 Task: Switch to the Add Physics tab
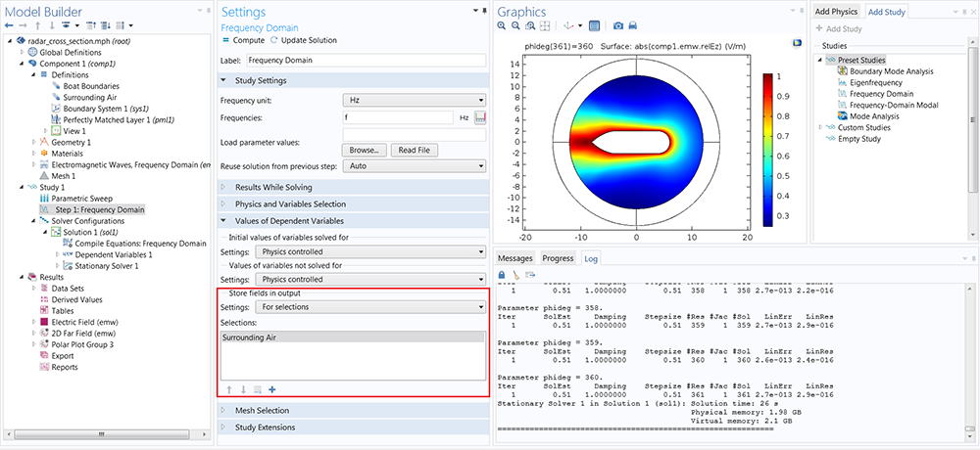(836, 12)
